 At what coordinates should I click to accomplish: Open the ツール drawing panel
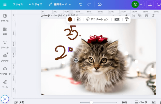coord(5,84)
